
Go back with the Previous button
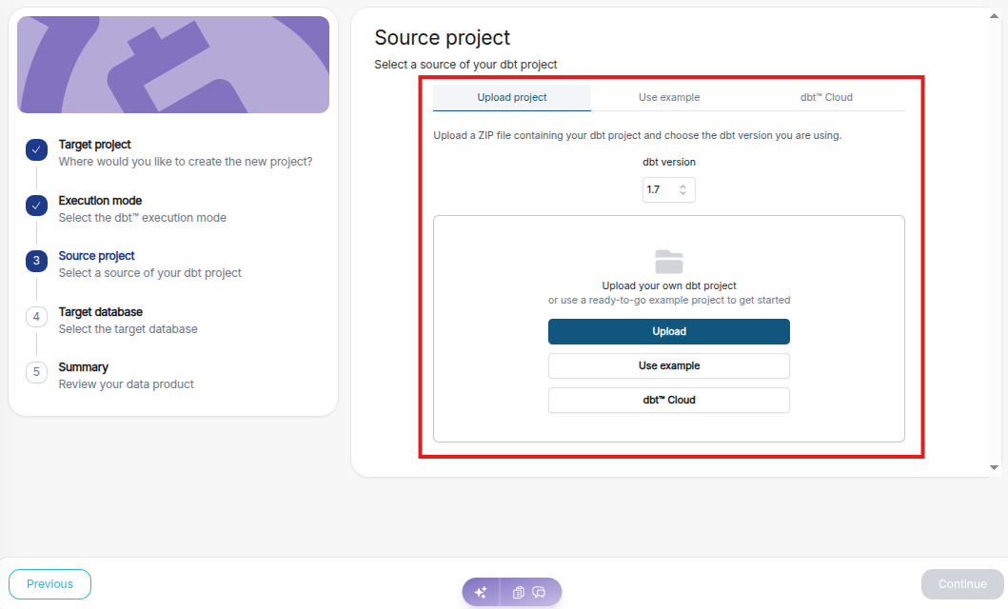49,584
